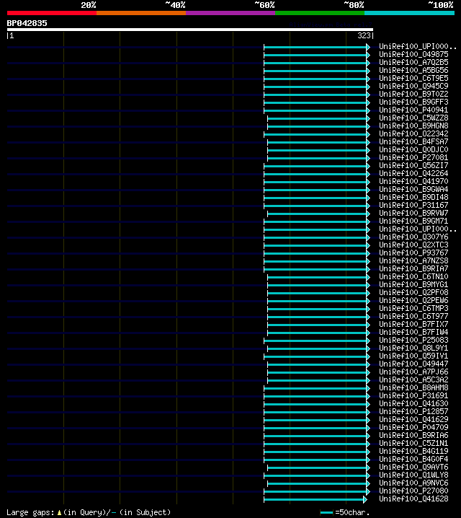Click the cyan alignment bar for UniRef100_O49447
The image size is (461, 518).
point(318,365)
